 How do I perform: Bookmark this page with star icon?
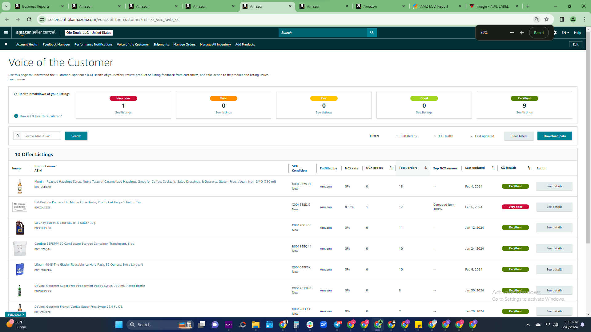(547, 19)
